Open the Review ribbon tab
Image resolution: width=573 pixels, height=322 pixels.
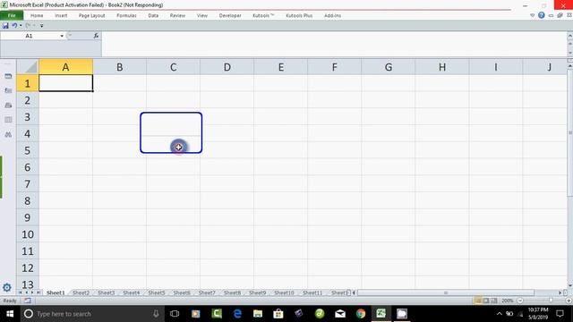177,16
